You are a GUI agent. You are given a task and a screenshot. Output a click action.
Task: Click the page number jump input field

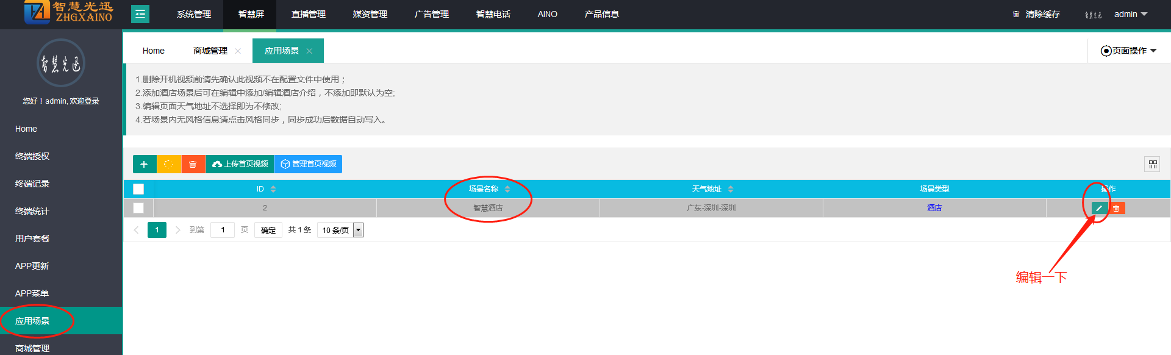tap(223, 230)
